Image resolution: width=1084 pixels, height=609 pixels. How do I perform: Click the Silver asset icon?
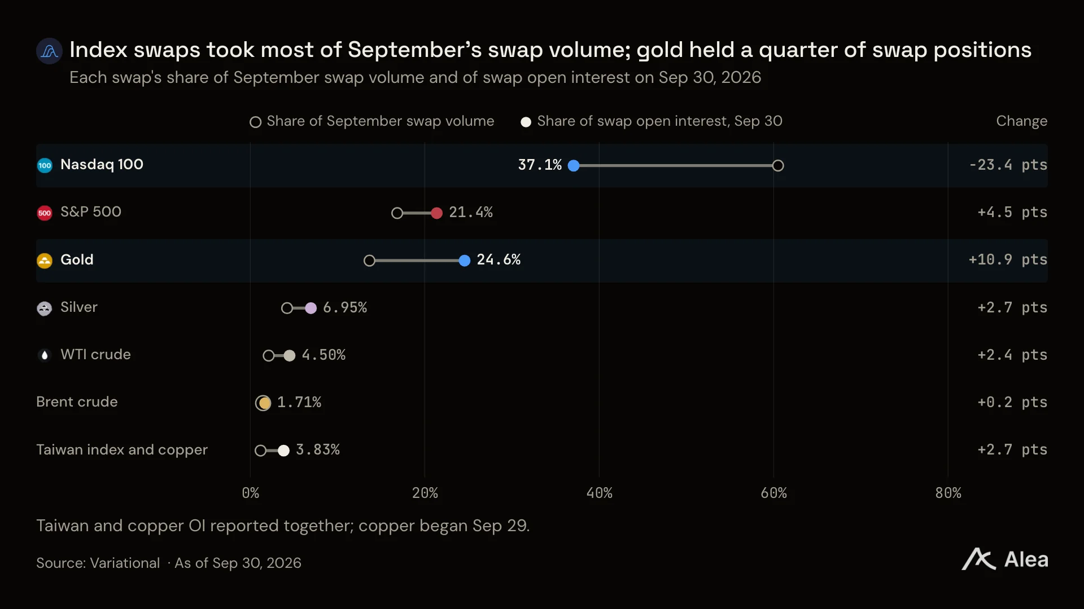45,308
